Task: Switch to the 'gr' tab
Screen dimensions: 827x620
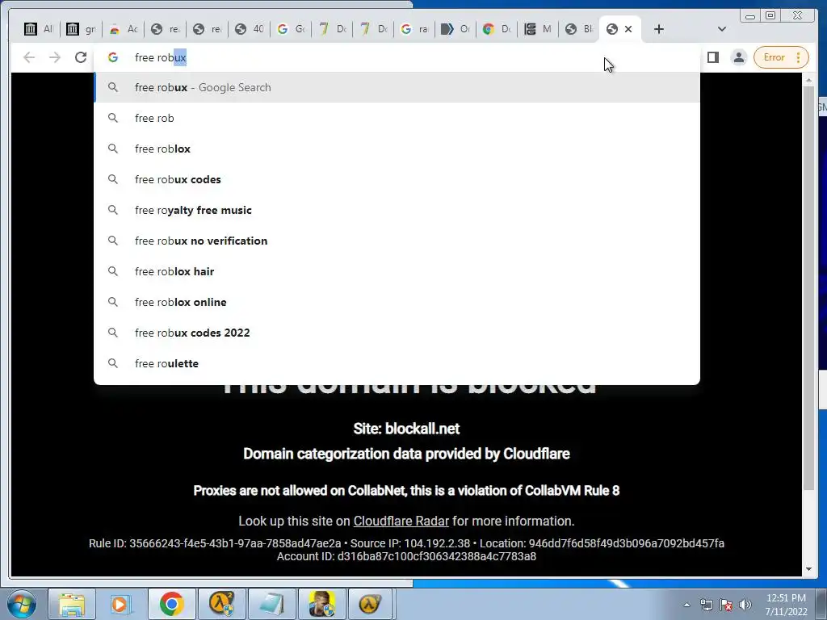Action: coord(81,29)
